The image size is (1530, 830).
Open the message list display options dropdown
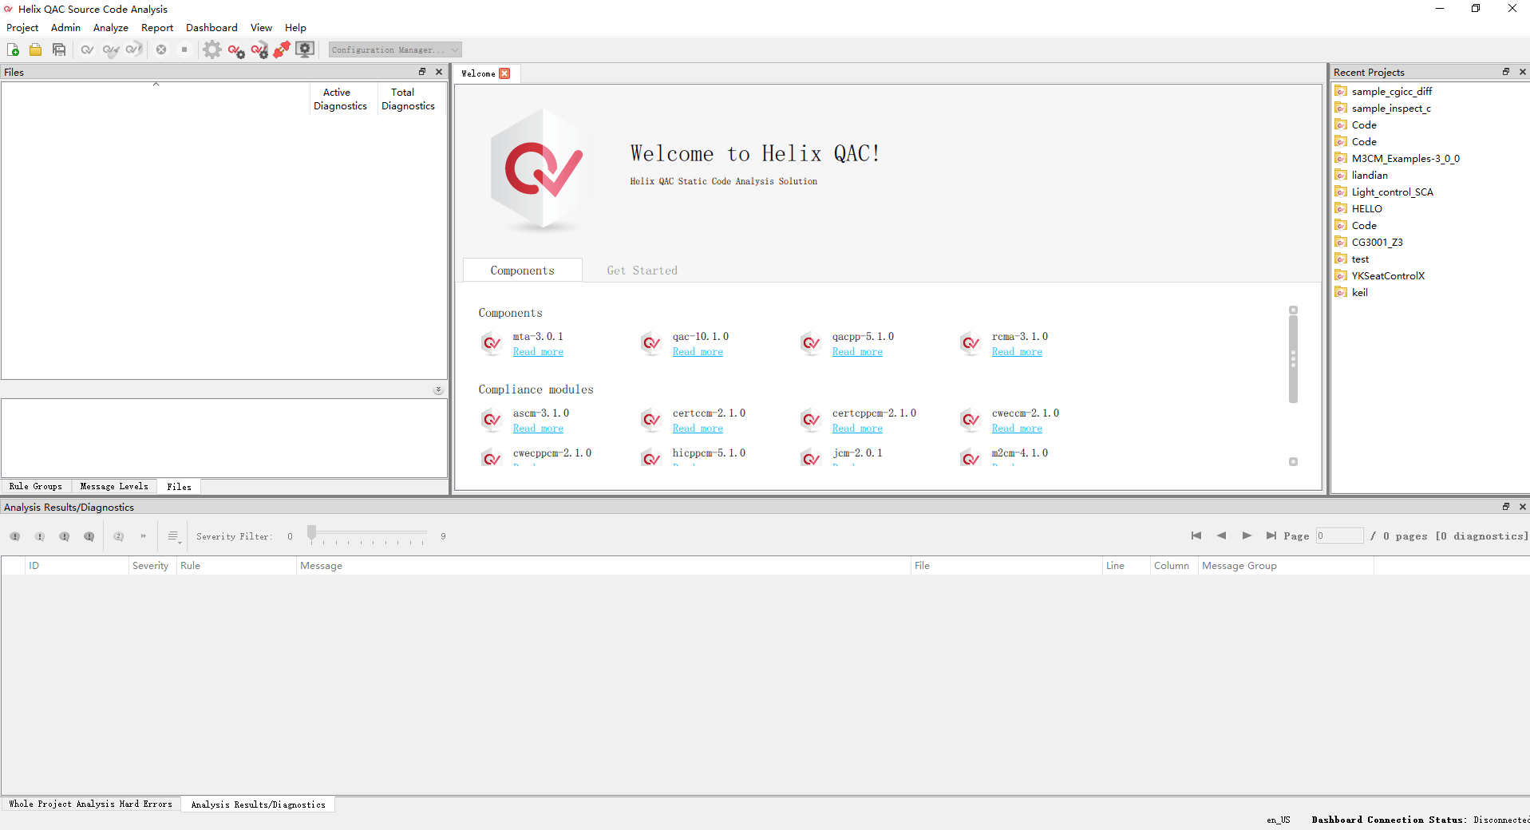coord(172,536)
